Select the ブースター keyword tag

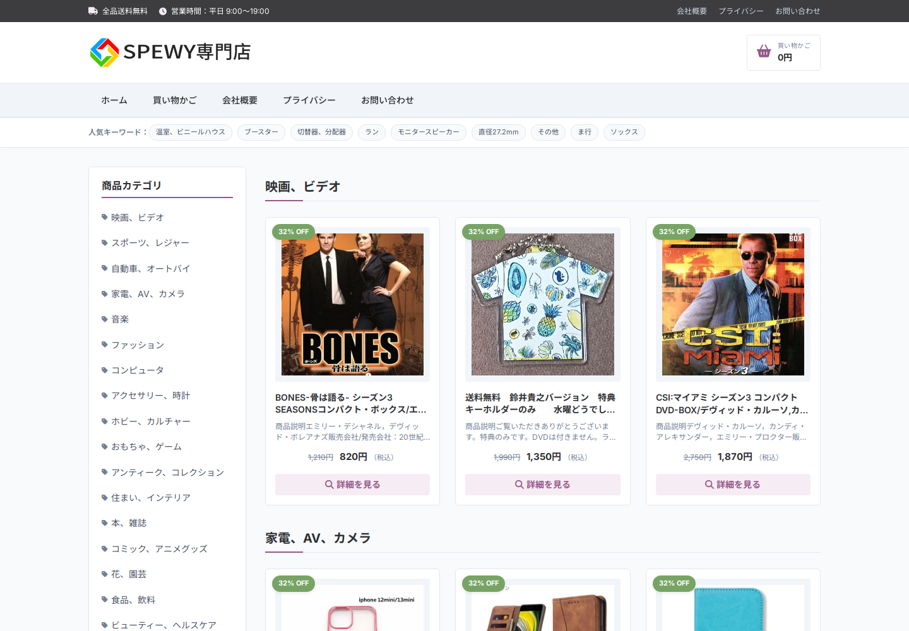coord(261,132)
